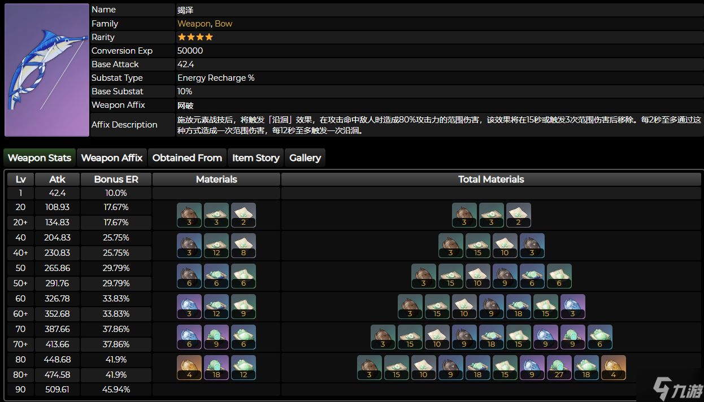Click the quantity 12 icon in level 40 Materials
This screenshot has height=402, width=704.
point(216,246)
